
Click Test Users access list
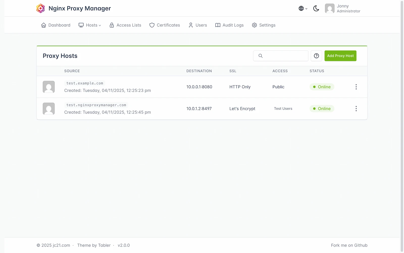283,109
